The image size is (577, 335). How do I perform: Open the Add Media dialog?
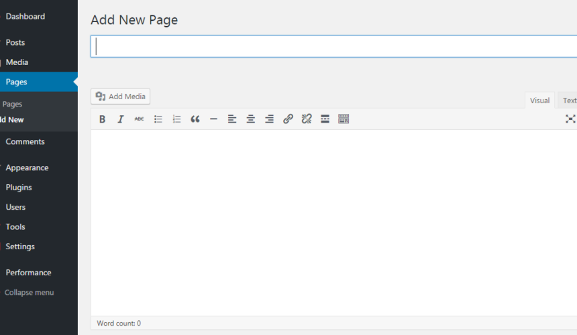[x=120, y=96]
